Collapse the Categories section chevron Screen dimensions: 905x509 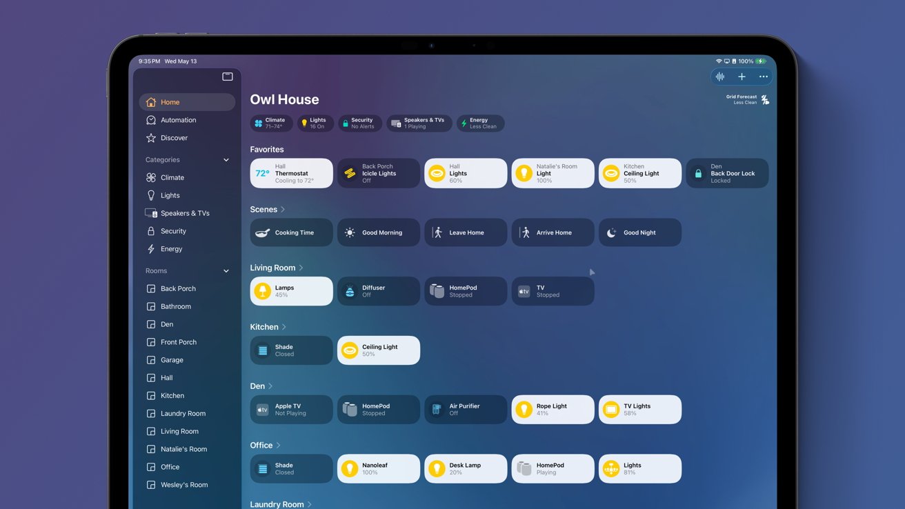[226, 160]
